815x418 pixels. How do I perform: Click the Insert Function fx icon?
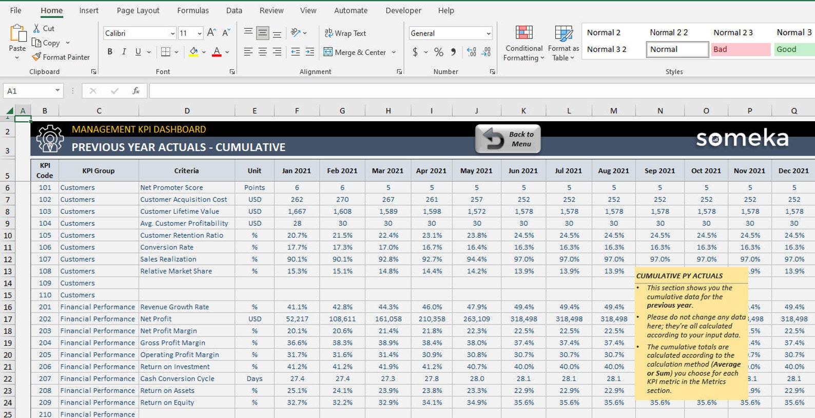pos(136,91)
